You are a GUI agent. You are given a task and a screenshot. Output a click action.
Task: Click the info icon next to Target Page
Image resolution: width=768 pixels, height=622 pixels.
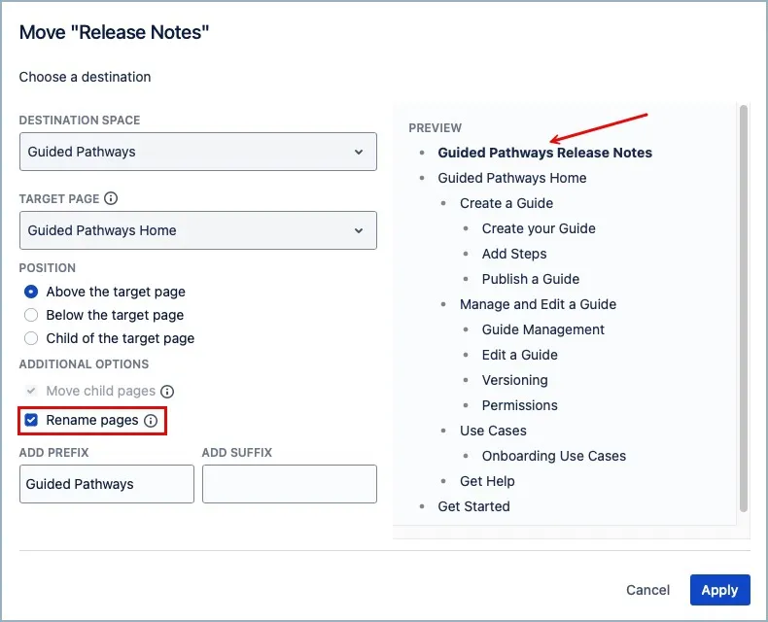111,198
